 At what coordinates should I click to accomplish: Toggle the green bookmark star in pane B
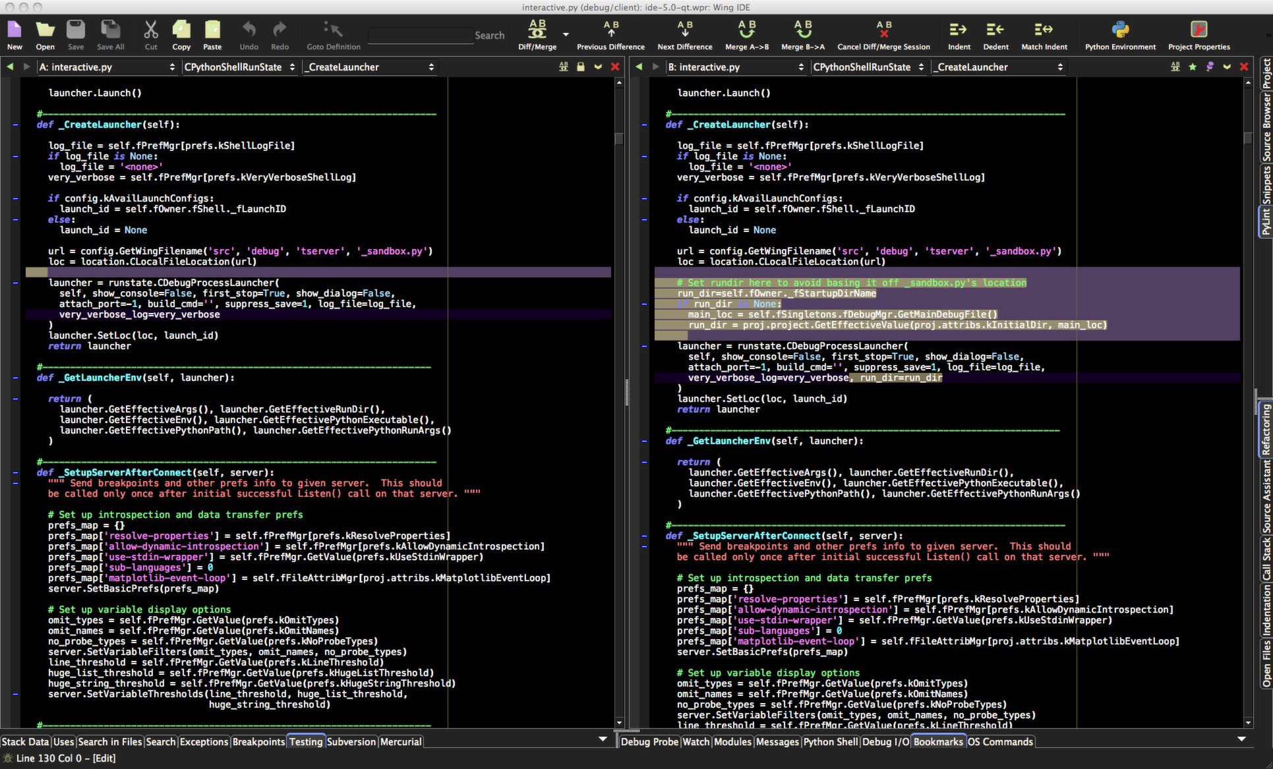pyautogui.click(x=1193, y=67)
